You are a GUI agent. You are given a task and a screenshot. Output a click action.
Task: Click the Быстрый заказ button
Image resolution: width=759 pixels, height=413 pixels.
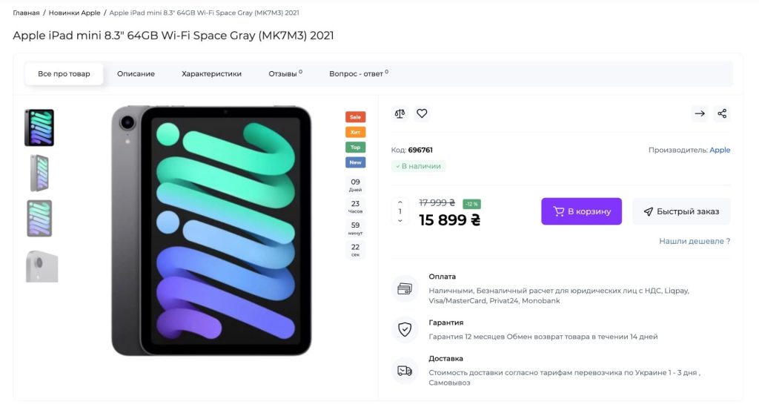point(681,211)
